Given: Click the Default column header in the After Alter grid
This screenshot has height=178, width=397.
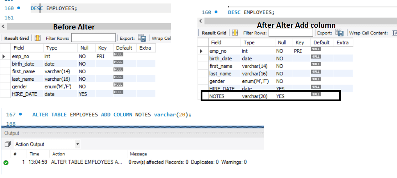Looking at the screenshot, I should pos(322,42).
